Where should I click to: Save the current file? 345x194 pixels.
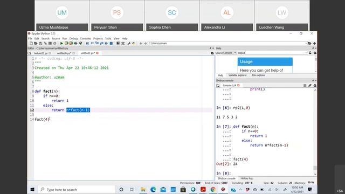[x=41, y=43]
